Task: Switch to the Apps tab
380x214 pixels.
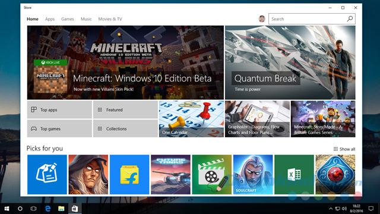Action: (50, 19)
